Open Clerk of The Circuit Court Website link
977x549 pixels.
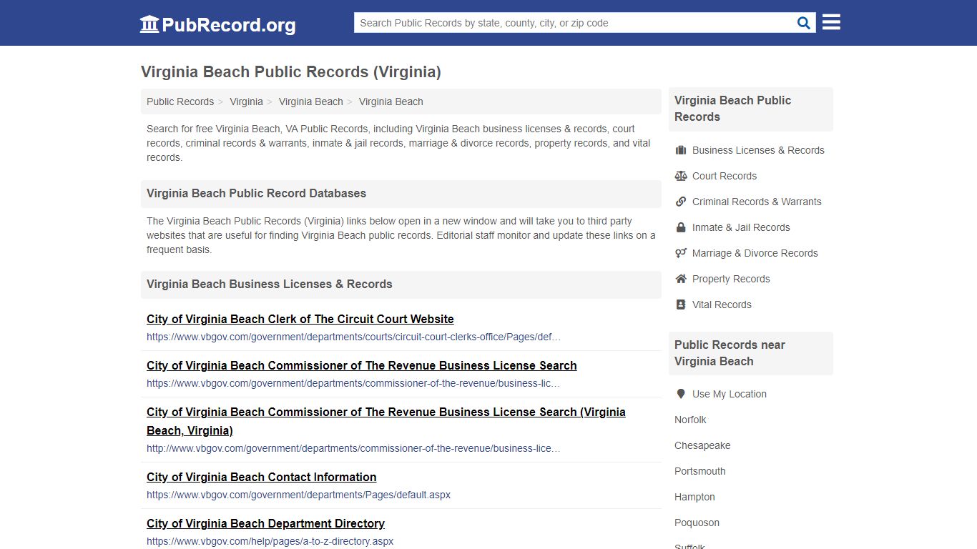point(300,319)
